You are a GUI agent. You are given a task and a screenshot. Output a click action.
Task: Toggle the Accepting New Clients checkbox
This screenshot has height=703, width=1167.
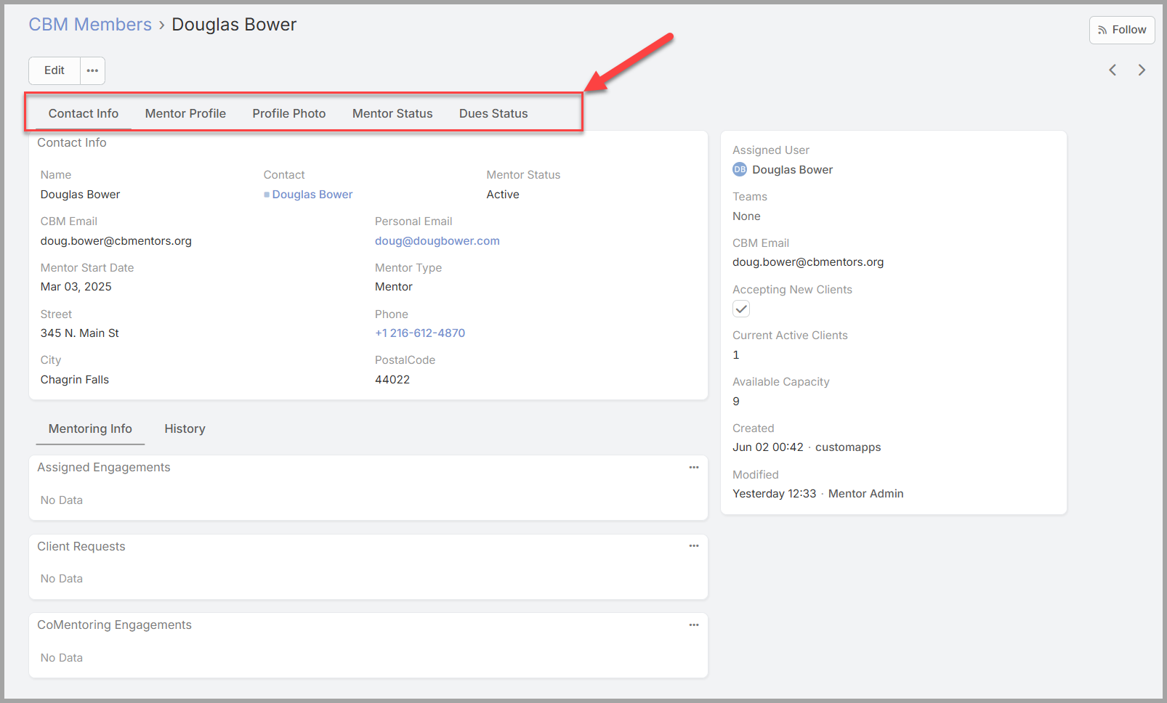coord(741,309)
